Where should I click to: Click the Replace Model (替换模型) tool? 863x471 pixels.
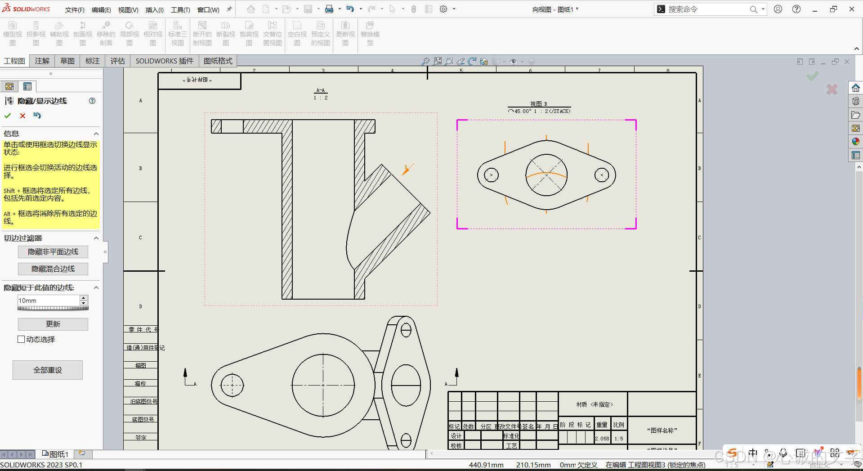(370, 34)
